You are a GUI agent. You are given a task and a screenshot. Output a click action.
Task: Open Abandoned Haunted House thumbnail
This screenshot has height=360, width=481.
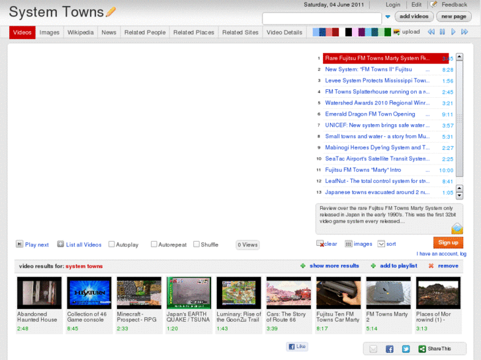pyautogui.click(x=39, y=293)
